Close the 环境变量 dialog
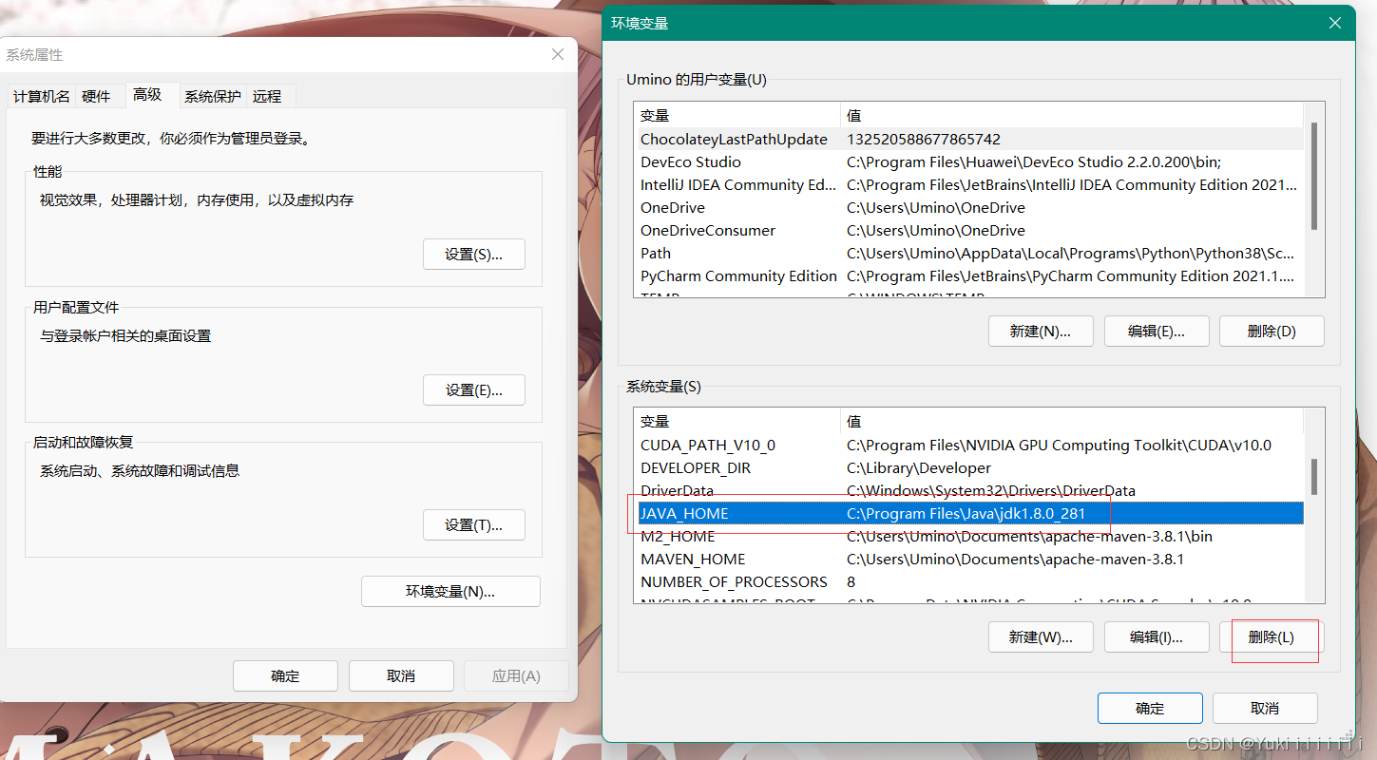Viewport: 1377px width, 760px height. pos(1336,22)
